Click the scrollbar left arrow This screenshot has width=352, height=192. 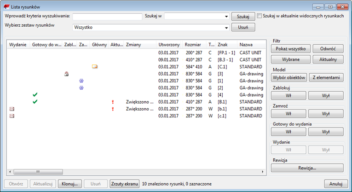coord(10,172)
